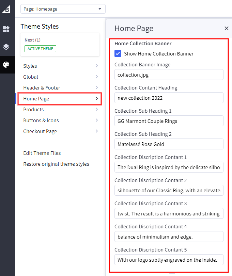Screen dimensions: 232x276
Task: Click the ACTIVE THEME badge
Action: coord(40,49)
